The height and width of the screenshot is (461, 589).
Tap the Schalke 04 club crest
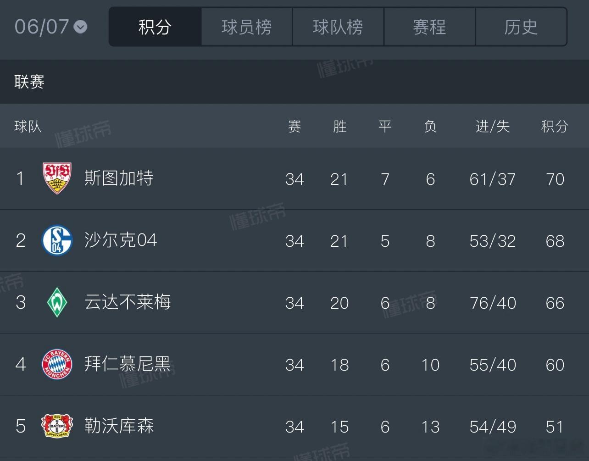[57, 240]
